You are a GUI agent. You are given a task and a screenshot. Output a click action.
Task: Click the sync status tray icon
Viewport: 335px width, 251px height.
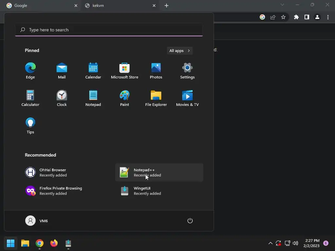[278, 243]
